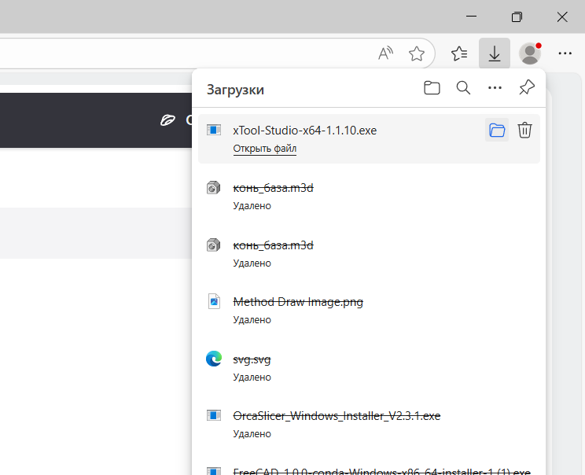Click FreeCAD installer download entry
Screen dimensions: 585x475
coord(369,468)
